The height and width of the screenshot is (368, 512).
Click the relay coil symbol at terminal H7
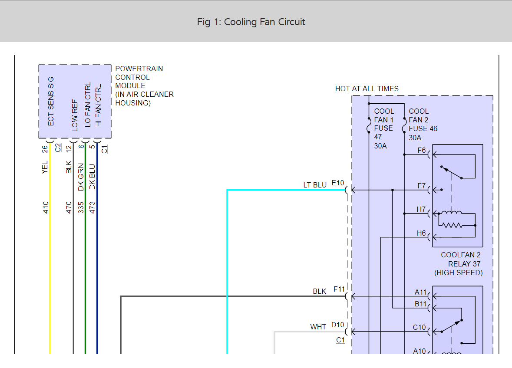click(x=452, y=213)
